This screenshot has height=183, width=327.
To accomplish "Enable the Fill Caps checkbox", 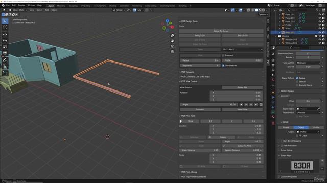I will point(297,136).
